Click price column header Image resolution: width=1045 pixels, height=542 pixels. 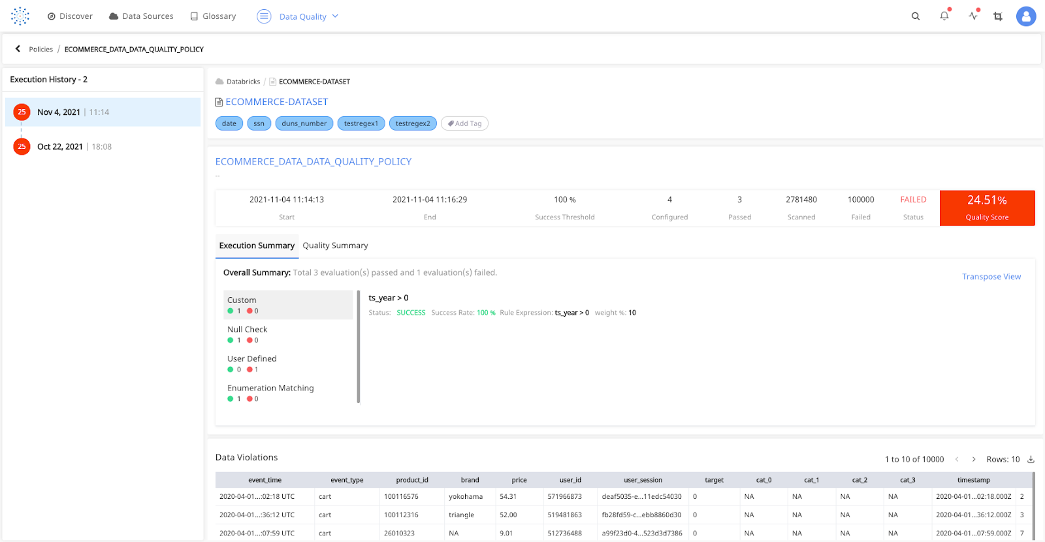pos(519,480)
